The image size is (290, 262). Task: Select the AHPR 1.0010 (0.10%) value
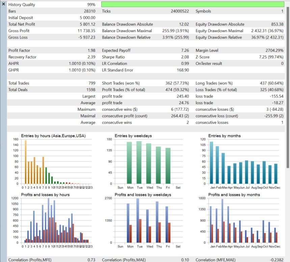click(x=82, y=64)
